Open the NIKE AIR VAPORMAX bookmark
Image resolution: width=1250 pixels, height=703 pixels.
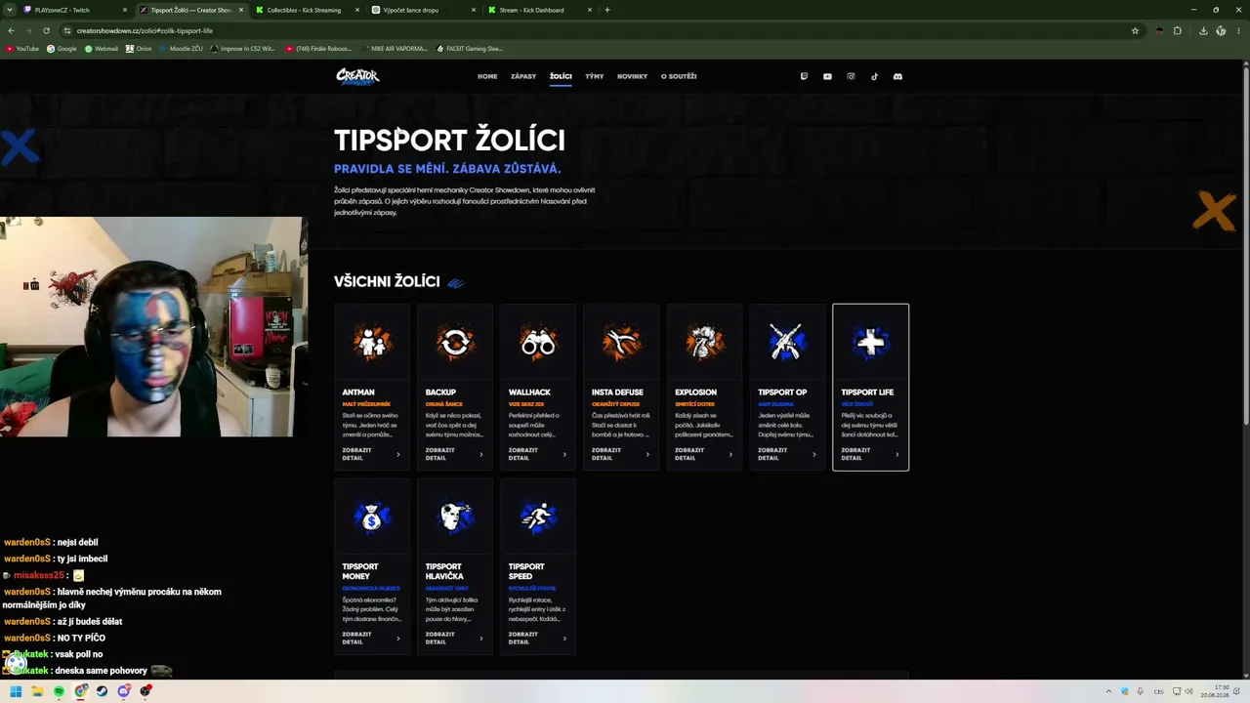point(395,48)
